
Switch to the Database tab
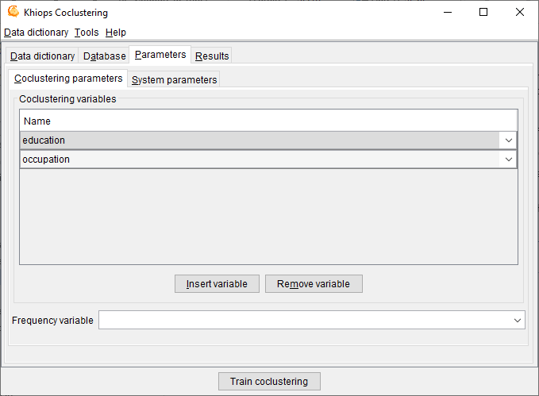pyautogui.click(x=104, y=56)
